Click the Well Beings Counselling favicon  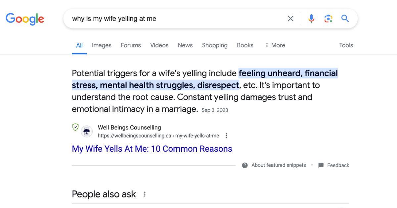point(87,131)
